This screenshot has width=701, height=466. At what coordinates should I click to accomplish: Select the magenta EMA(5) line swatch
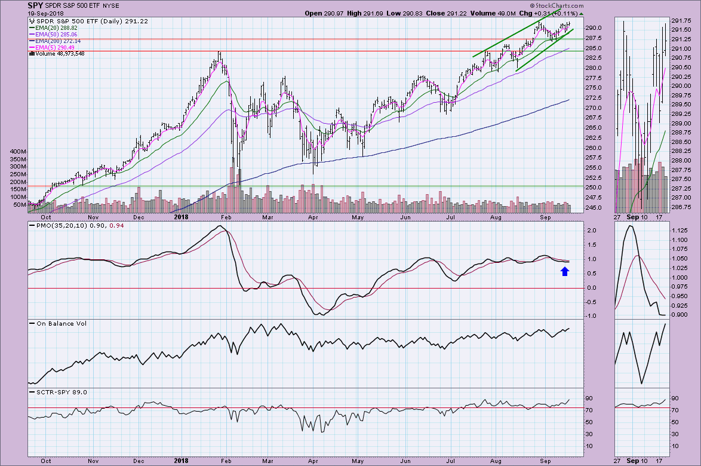[x=32, y=47]
